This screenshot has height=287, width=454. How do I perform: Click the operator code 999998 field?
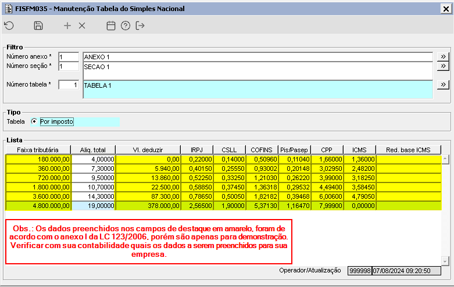360,271
